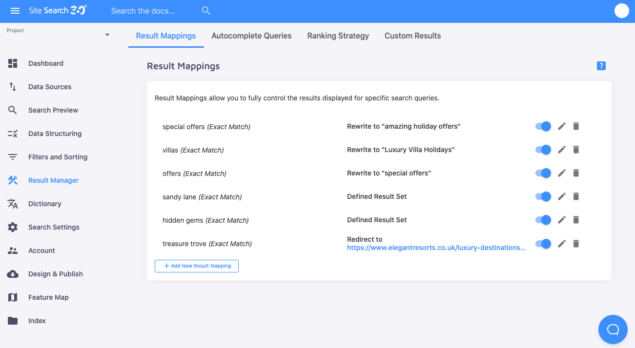
Task: Open the Feature Map
Action: (x=48, y=297)
